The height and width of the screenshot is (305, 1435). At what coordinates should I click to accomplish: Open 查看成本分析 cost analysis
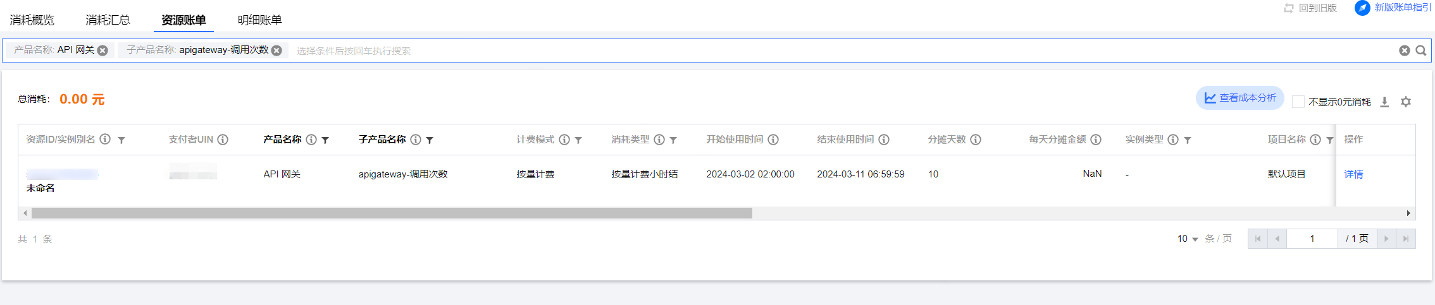[x=1239, y=98]
